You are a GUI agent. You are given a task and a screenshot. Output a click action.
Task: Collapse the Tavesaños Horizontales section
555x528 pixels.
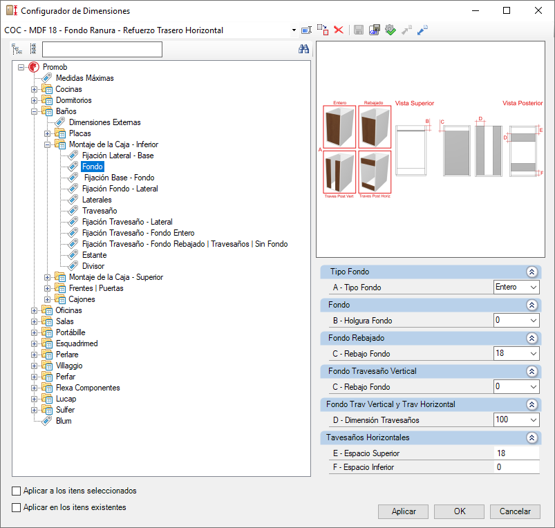532,437
